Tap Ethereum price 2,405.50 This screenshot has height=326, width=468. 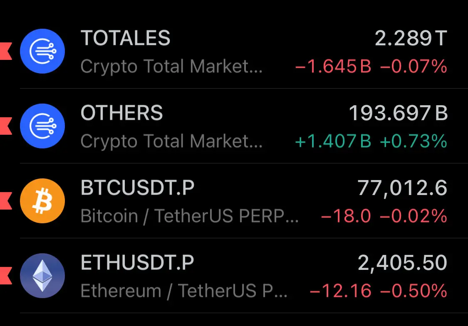click(x=402, y=263)
